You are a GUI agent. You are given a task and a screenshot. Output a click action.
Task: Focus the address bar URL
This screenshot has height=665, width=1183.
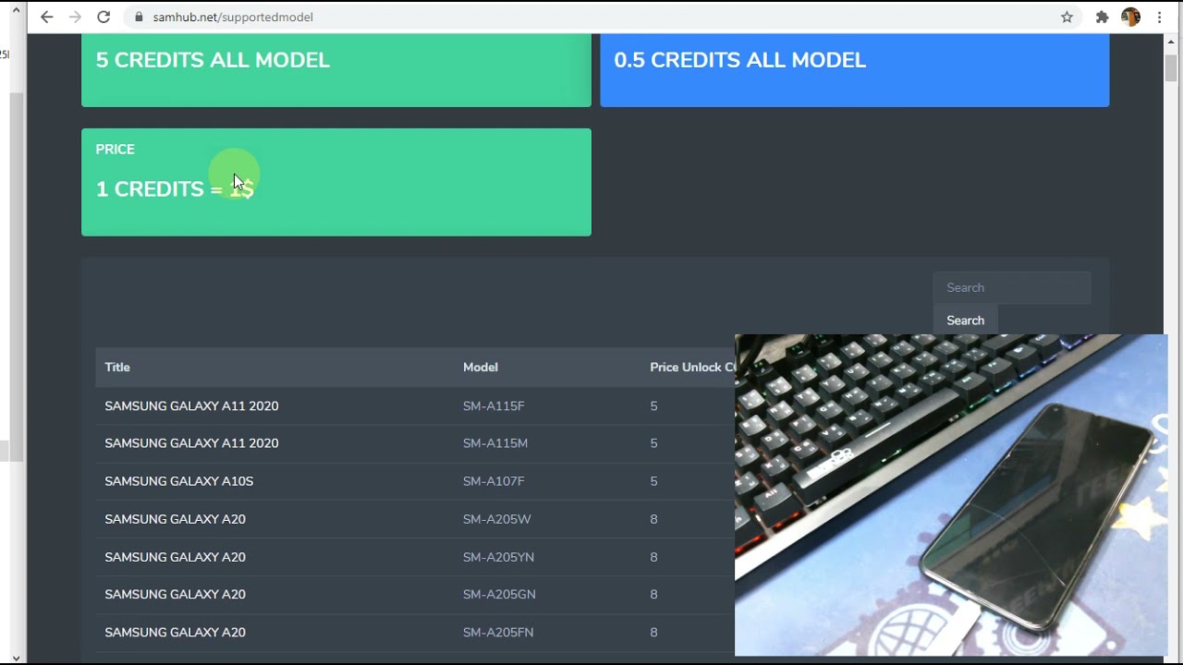[233, 17]
